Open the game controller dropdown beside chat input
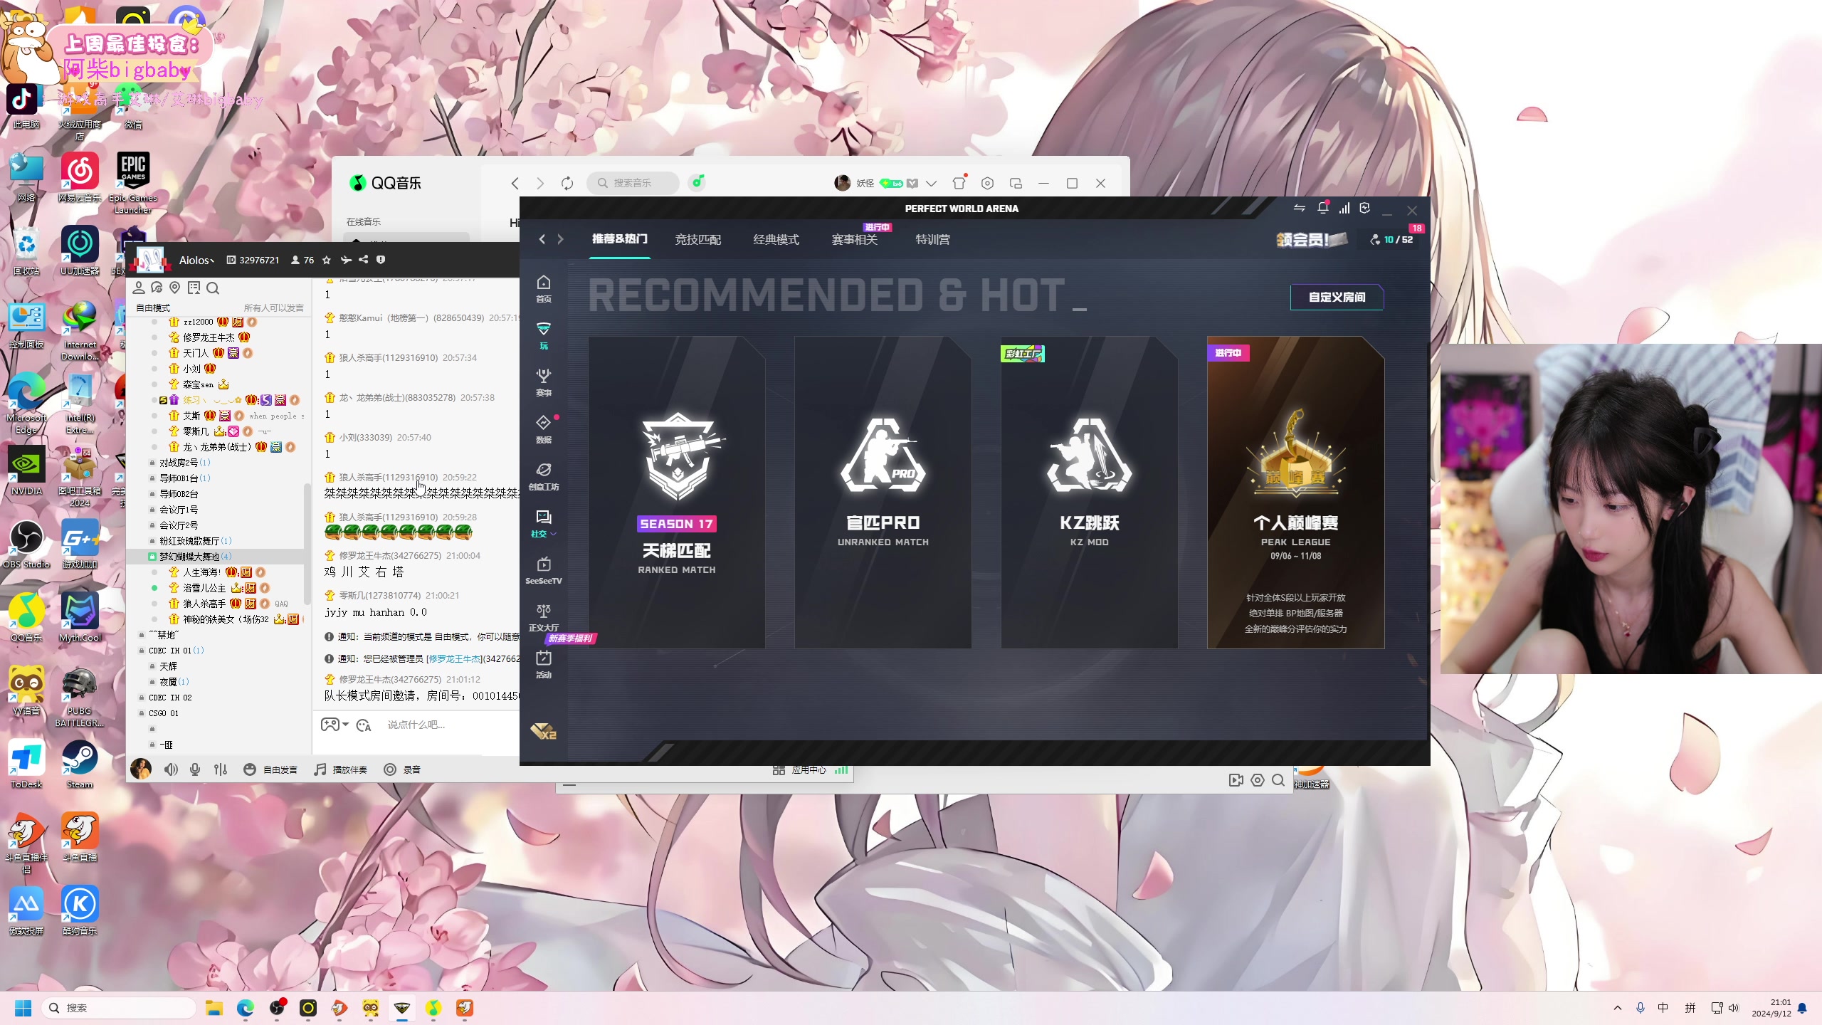 335,725
